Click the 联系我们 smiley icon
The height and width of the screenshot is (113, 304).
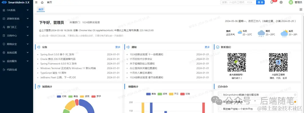[x=218, y=47]
